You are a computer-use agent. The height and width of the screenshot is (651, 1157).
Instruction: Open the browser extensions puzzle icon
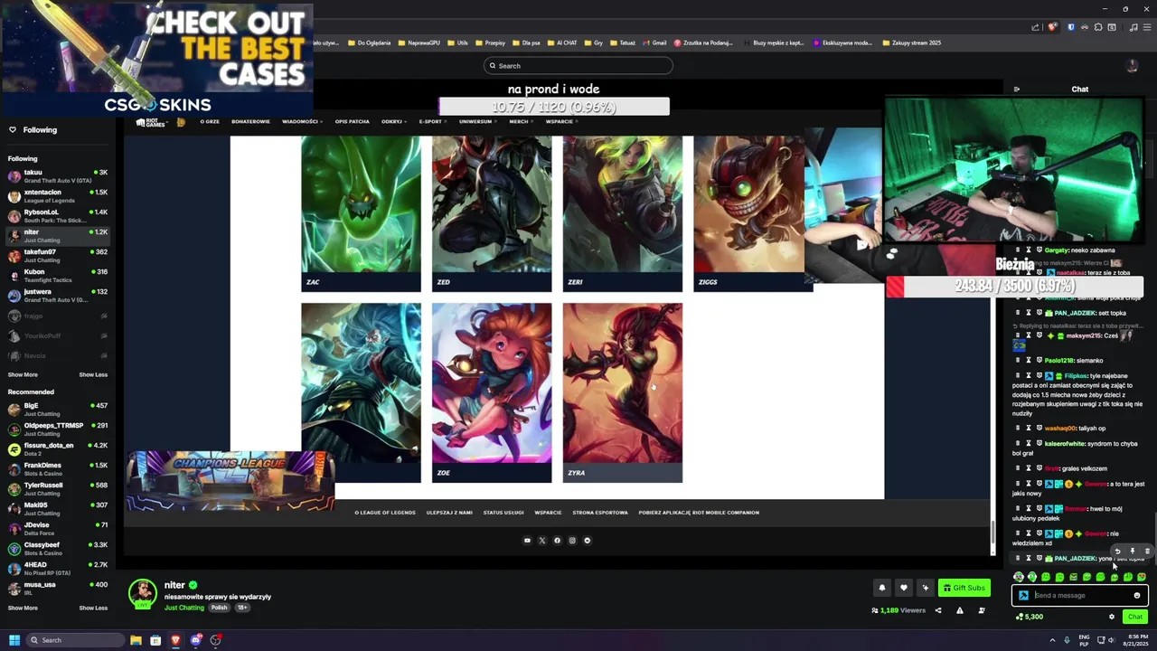click(1098, 27)
